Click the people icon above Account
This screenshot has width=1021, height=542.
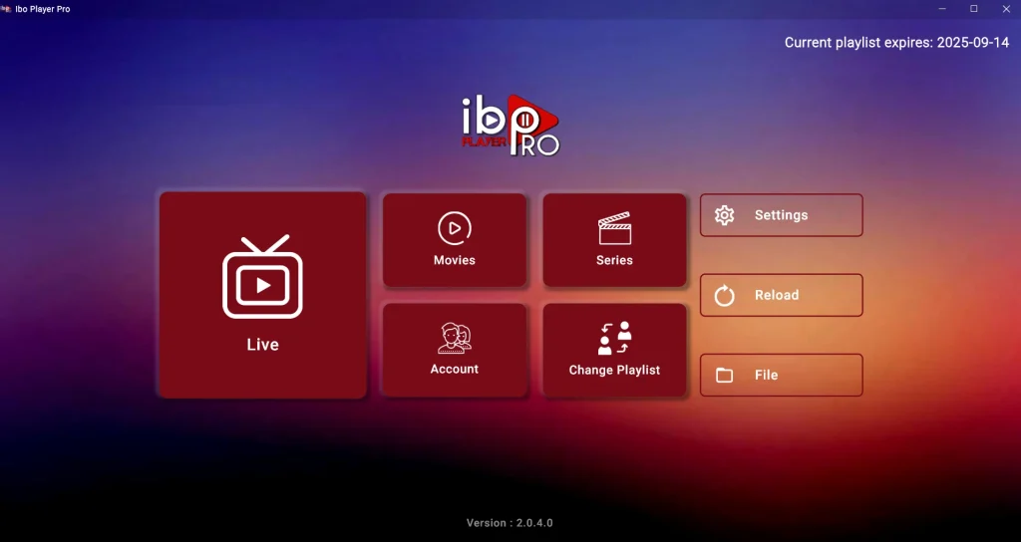pyautogui.click(x=455, y=339)
